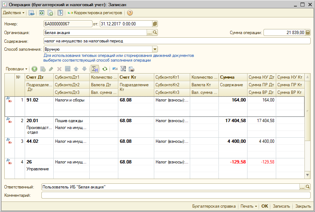Add a new entry with green plus icon
The width and height of the screenshot is (315, 212).
(34, 69)
